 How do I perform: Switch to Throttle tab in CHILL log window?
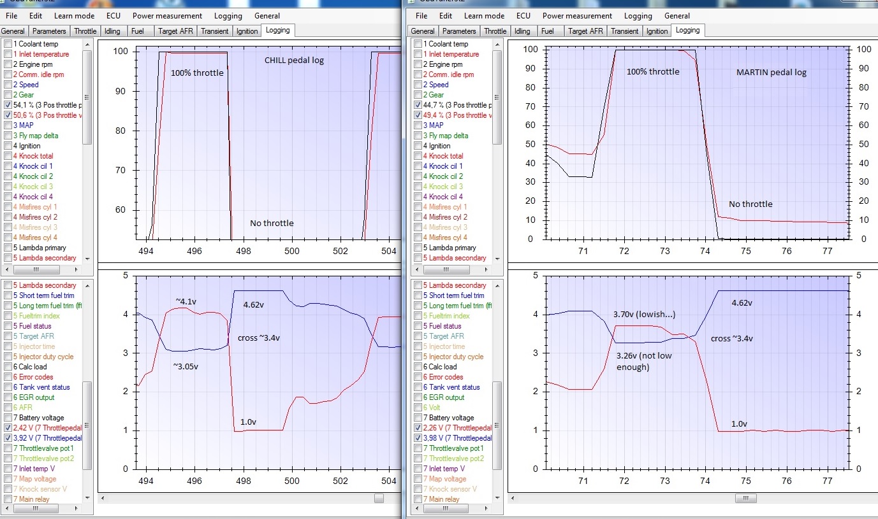(85, 31)
